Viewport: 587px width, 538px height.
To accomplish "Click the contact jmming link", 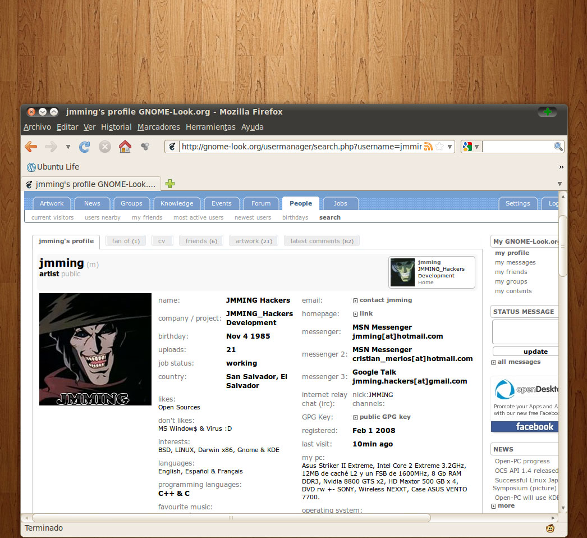I will point(386,300).
